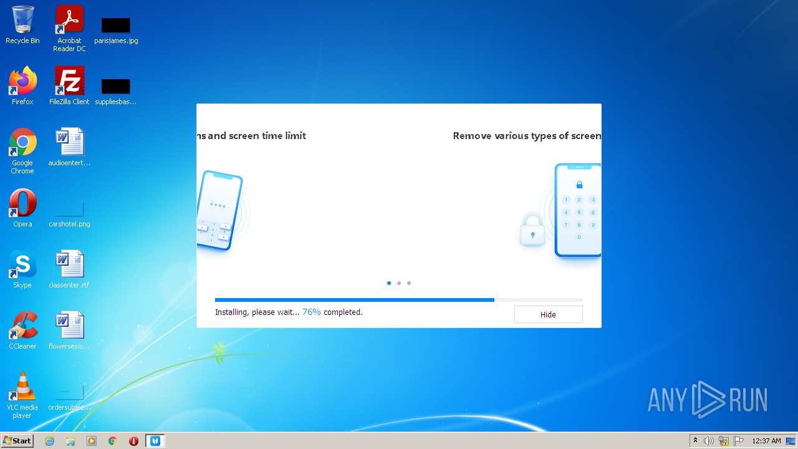The height and width of the screenshot is (449, 798).
Task: Select the classenter.rtf document
Action: [69, 269]
